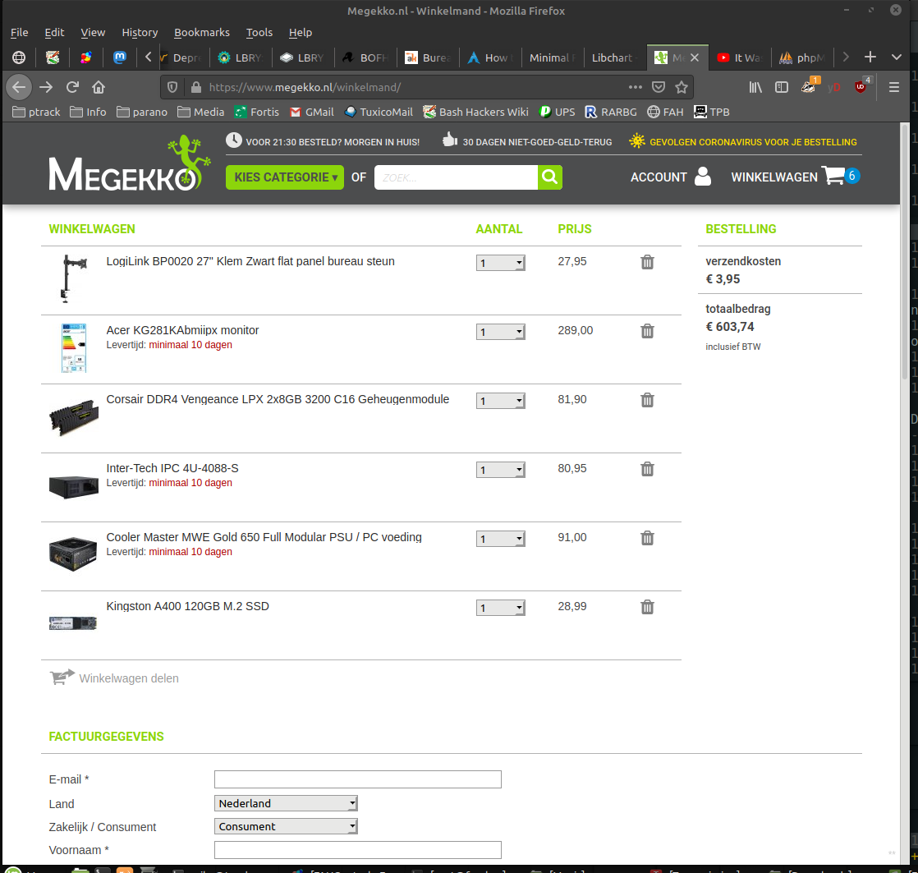Screen dimensions: 918x873
Task: Open LogiLink BP0020 product link
Action: pos(250,261)
